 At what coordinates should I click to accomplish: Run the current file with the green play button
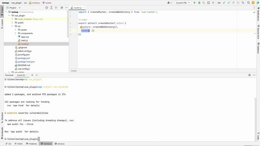pyautogui.click(x=195, y=3)
